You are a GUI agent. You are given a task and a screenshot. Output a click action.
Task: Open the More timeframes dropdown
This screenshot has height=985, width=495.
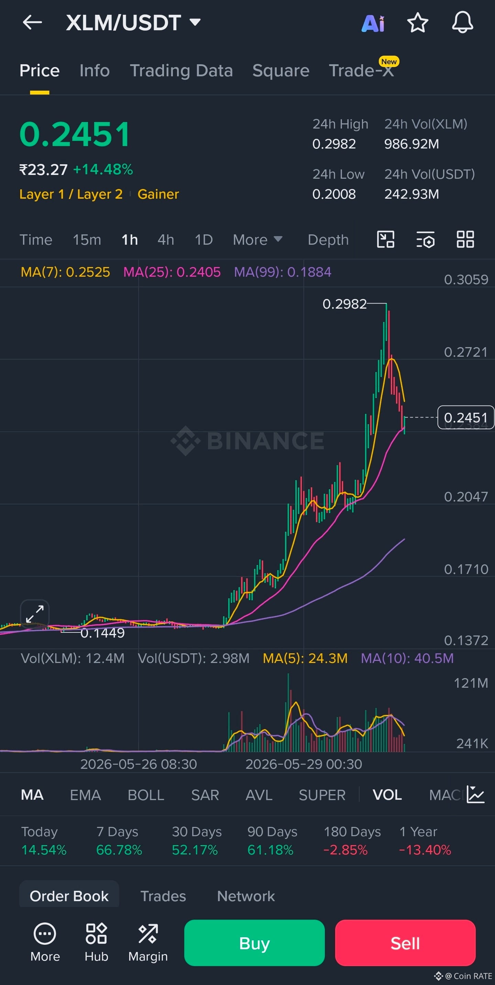pyautogui.click(x=257, y=240)
